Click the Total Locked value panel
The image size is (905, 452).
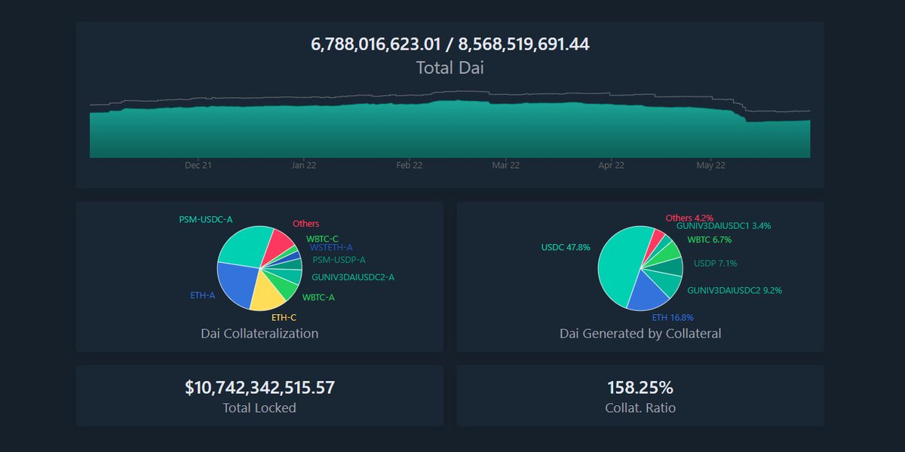259,395
